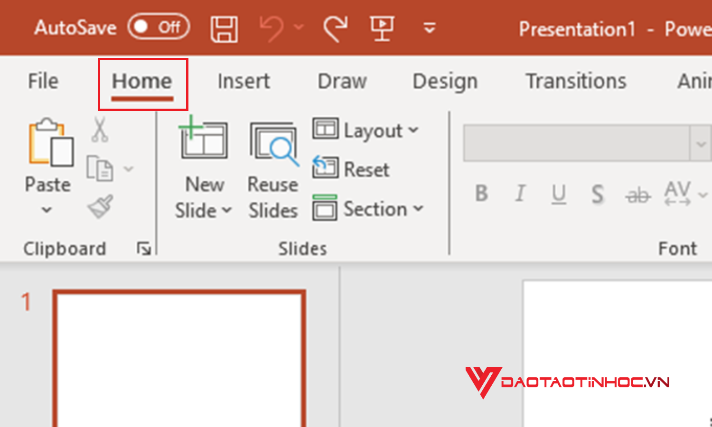Select the Format Painter icon

point(100,205)
